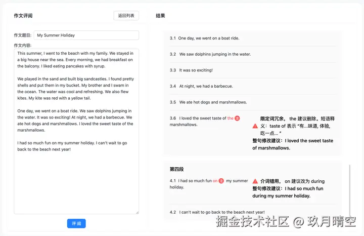Viewport: 364px width, 236px height.
Task: Click the highlighted red word 'on' in 4.1
Action: click(215, 181)
